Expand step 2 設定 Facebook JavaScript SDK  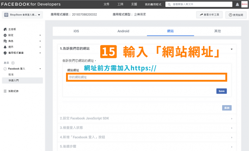click(147, 119)
